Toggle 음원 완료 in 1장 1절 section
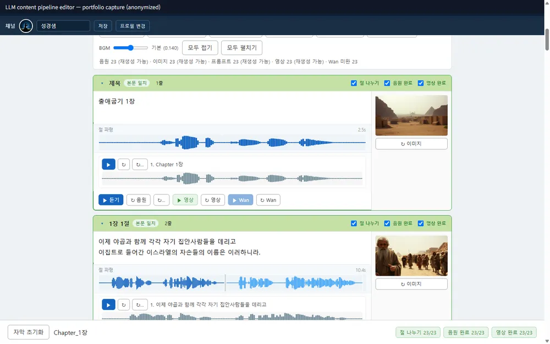Screen dimensions: 550x344 pos(387,223)
